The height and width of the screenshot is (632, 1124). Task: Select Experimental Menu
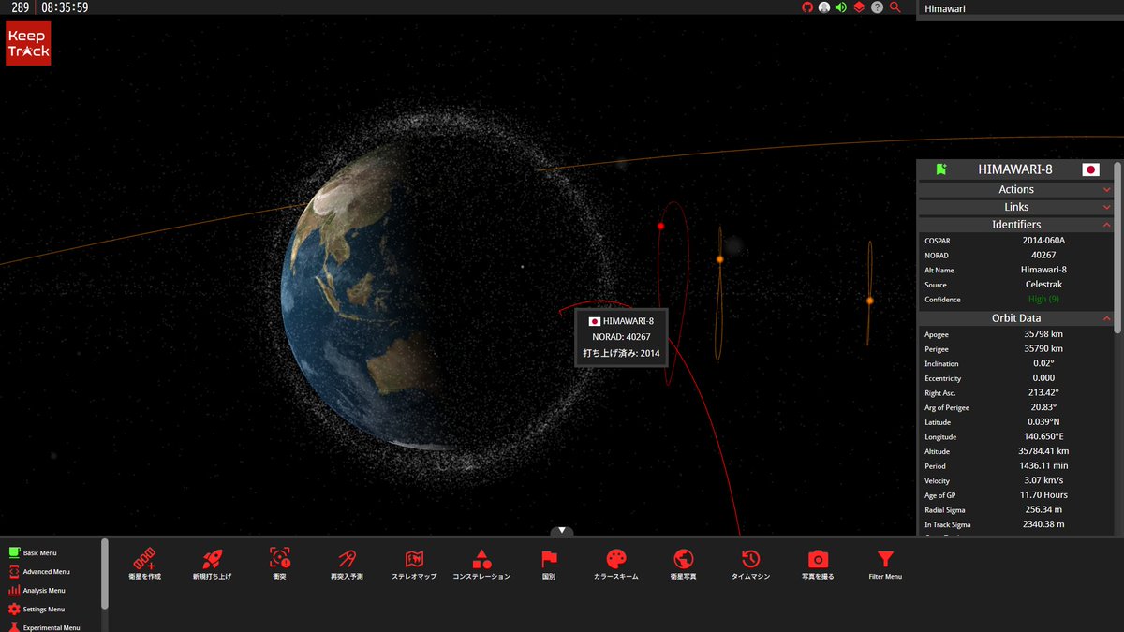pyautogui.click(x=44, y=627)
